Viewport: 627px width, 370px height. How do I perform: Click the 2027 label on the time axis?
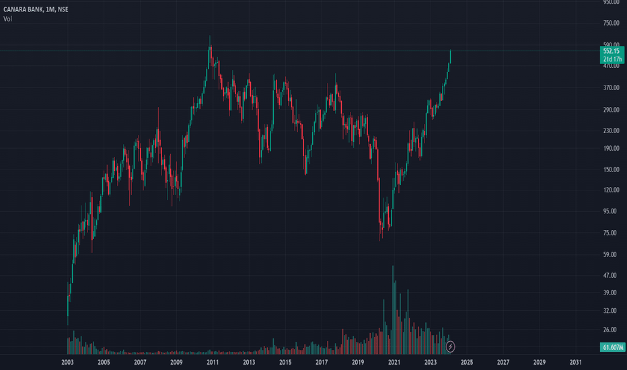(x=503, y=362)
